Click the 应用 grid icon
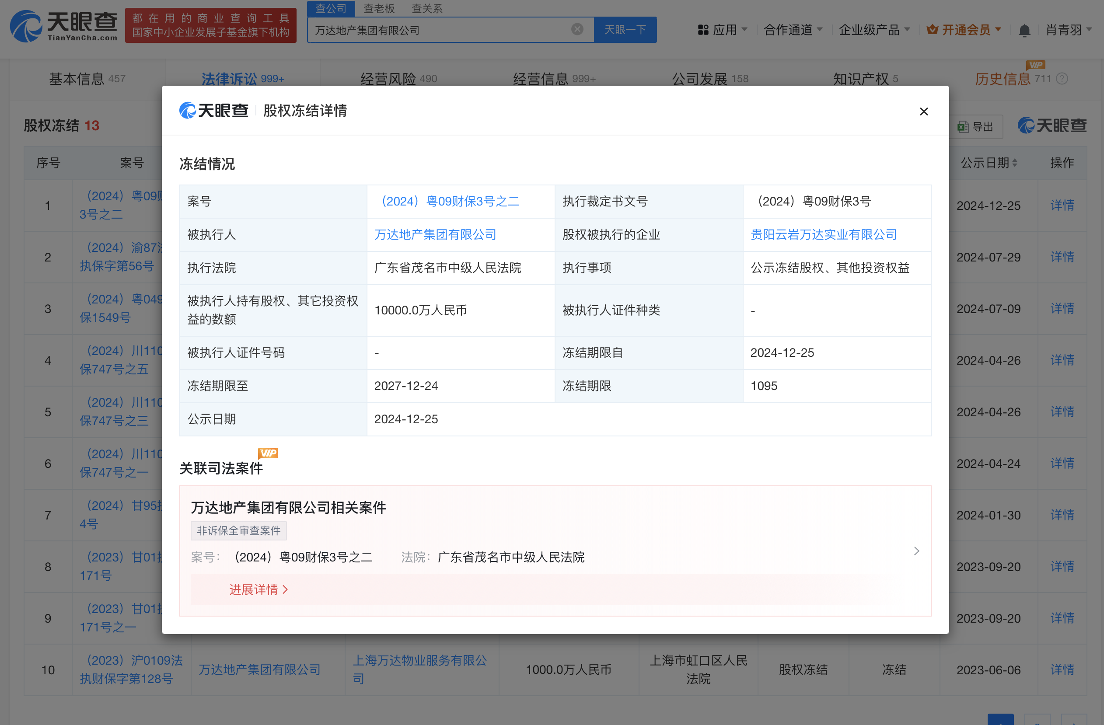1104x725 pixels. pos(703,30)
